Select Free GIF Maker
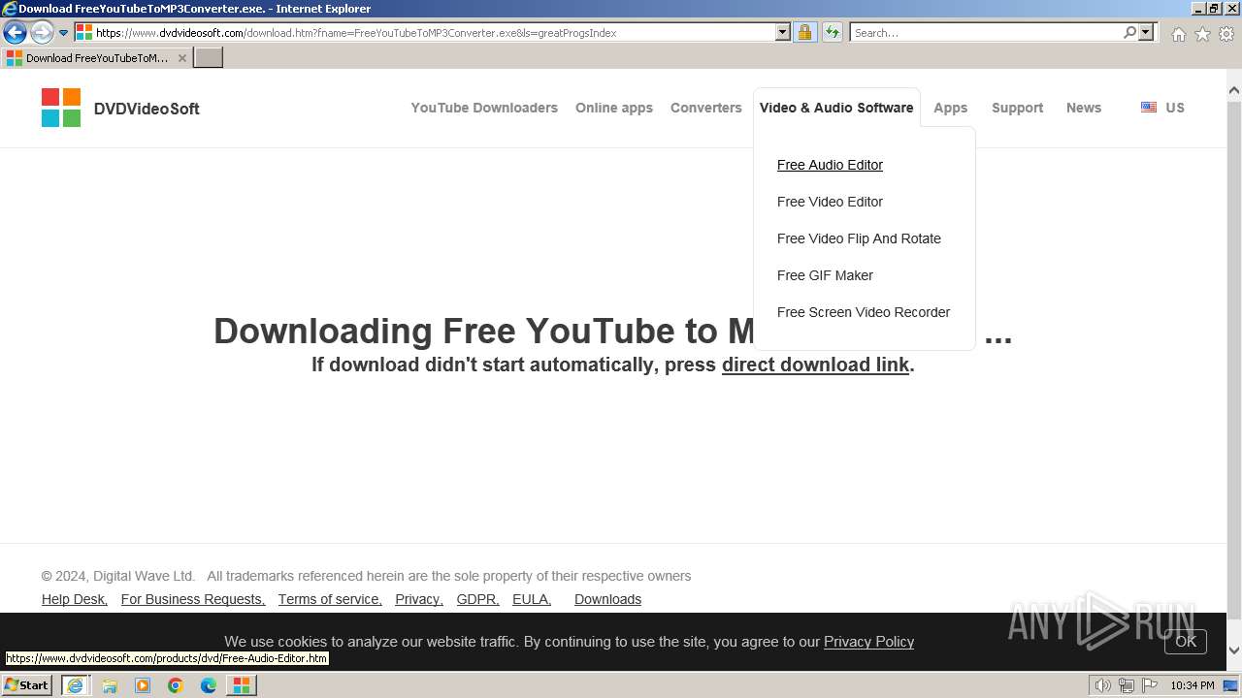1242x698 pixels. [825, 275]
